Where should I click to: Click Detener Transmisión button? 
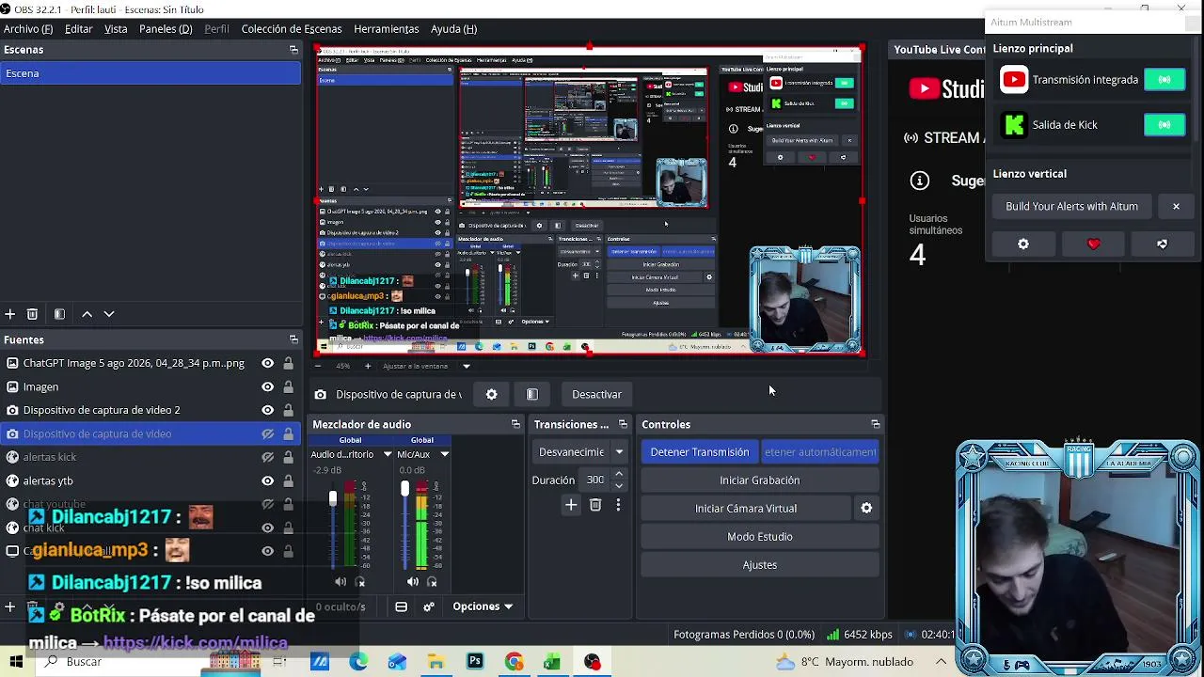coord(700,452)
